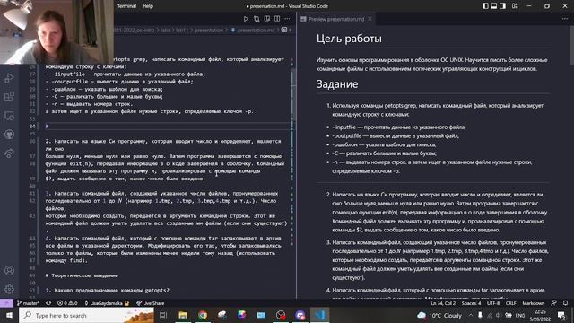The height and width of the screenshot is (323, 574).
Task: Click the Synchronize Changes status icon
Action: coord(48,303)
